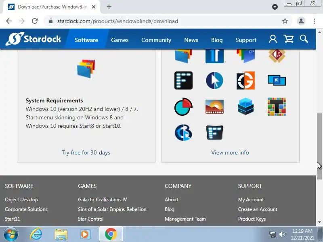Click the blue stacked cube icon
Image resolution: width=323 pixels, height=242 pixels.
tap(245, 106)
